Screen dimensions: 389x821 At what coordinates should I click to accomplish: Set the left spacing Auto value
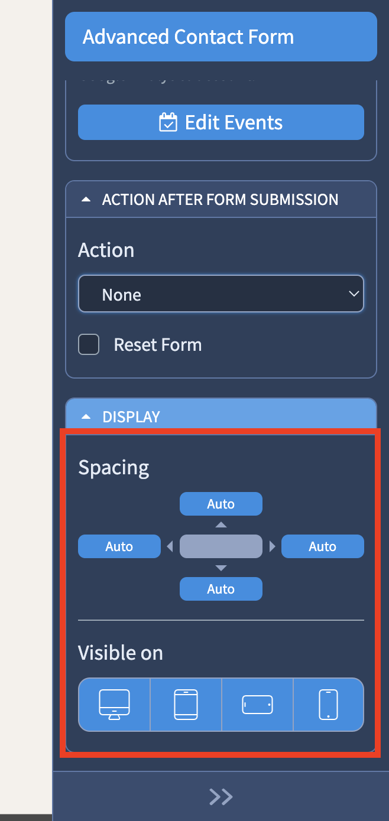(119, 546)
